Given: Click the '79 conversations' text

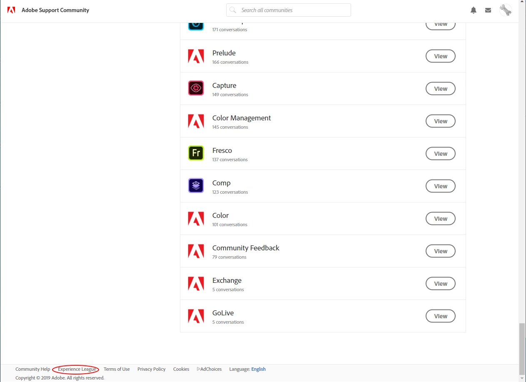Looking at the screenshot, I should pos(229,257).
